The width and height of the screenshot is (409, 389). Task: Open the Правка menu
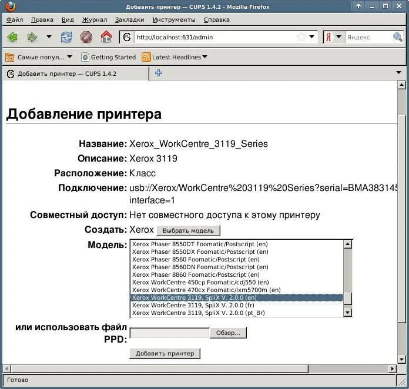click(x=42, y=20)
